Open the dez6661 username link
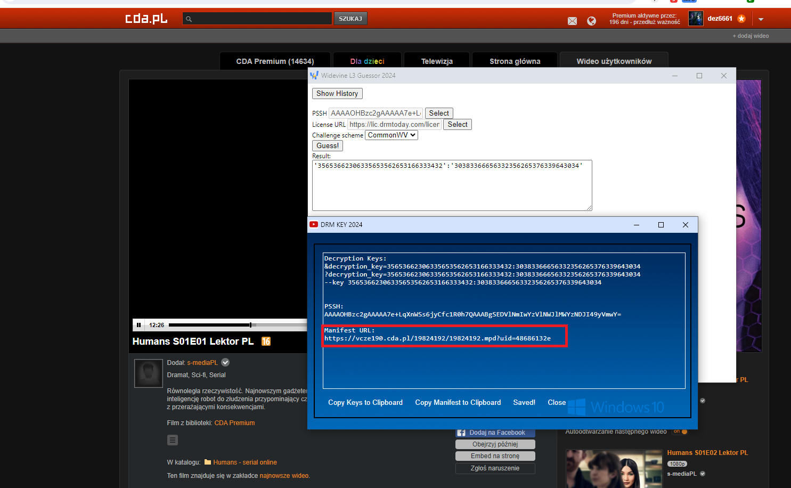 pyautogui.click(x=720, y=19)
